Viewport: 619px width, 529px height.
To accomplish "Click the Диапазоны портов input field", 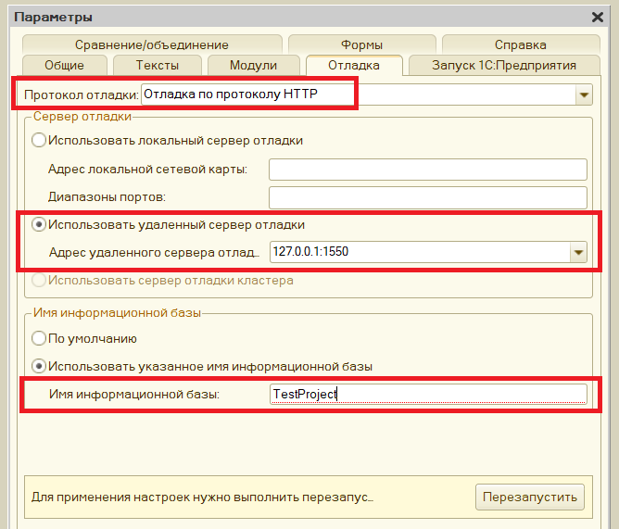I will point(428,197).
